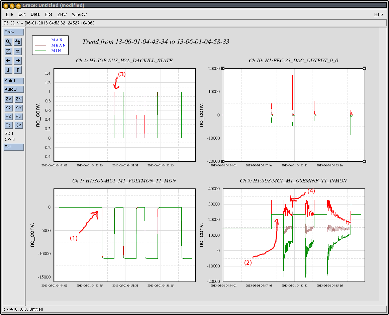Open the File menu
This screenshot has width=389, height=315.
point(9,14)
